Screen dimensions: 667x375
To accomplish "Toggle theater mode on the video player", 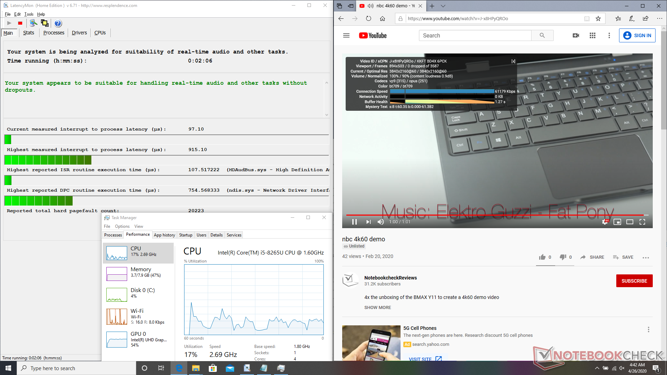I will [x=629, y=222].
